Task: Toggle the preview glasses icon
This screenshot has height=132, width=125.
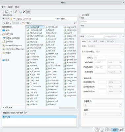Action: pyautogui.click(x=29, y=12)
